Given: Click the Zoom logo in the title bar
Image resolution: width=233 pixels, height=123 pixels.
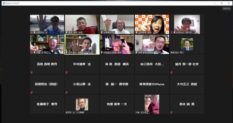Looking at the screenshot, I should [x=4, y=3].
